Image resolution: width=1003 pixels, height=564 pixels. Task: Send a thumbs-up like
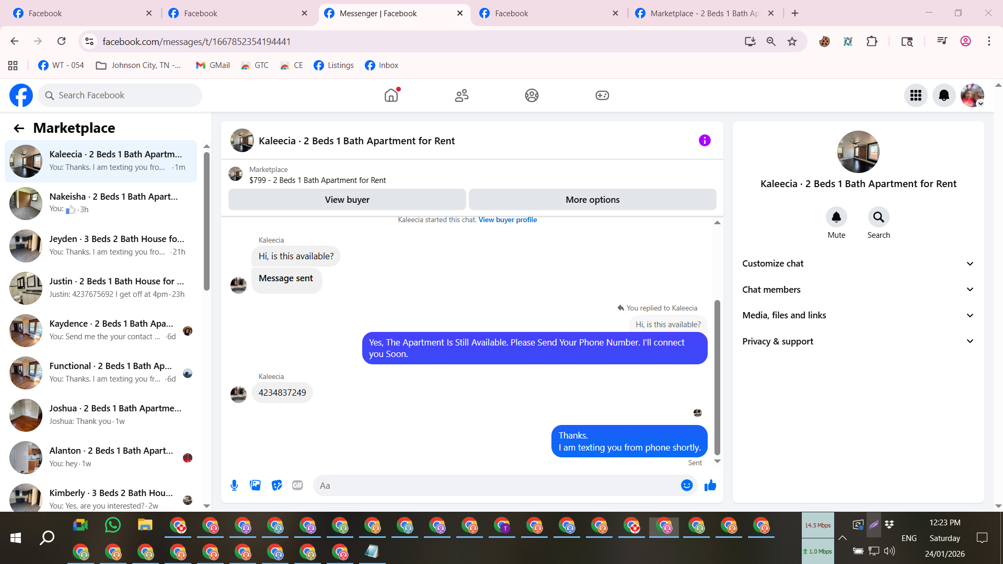[x=710, y=486]
